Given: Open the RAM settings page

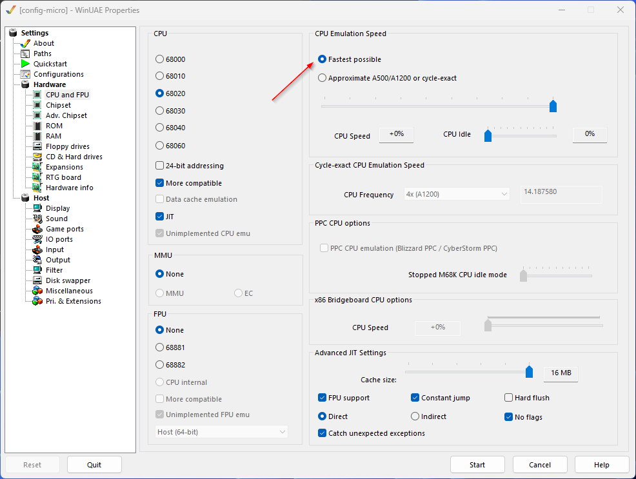Looking at the screenshot, I should tap(54, 136).
